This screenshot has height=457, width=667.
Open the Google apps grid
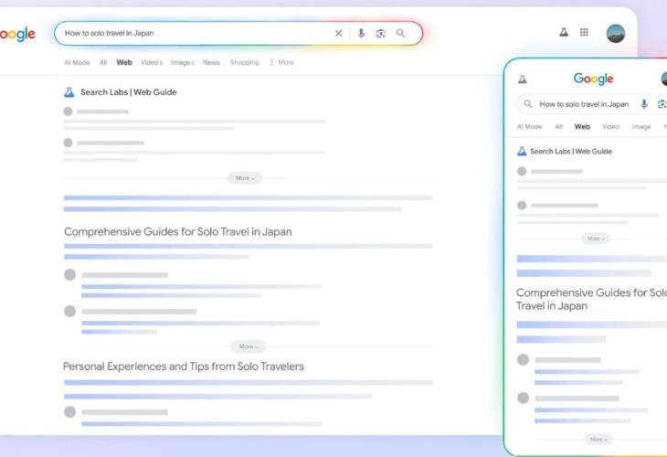pos(585,32)
